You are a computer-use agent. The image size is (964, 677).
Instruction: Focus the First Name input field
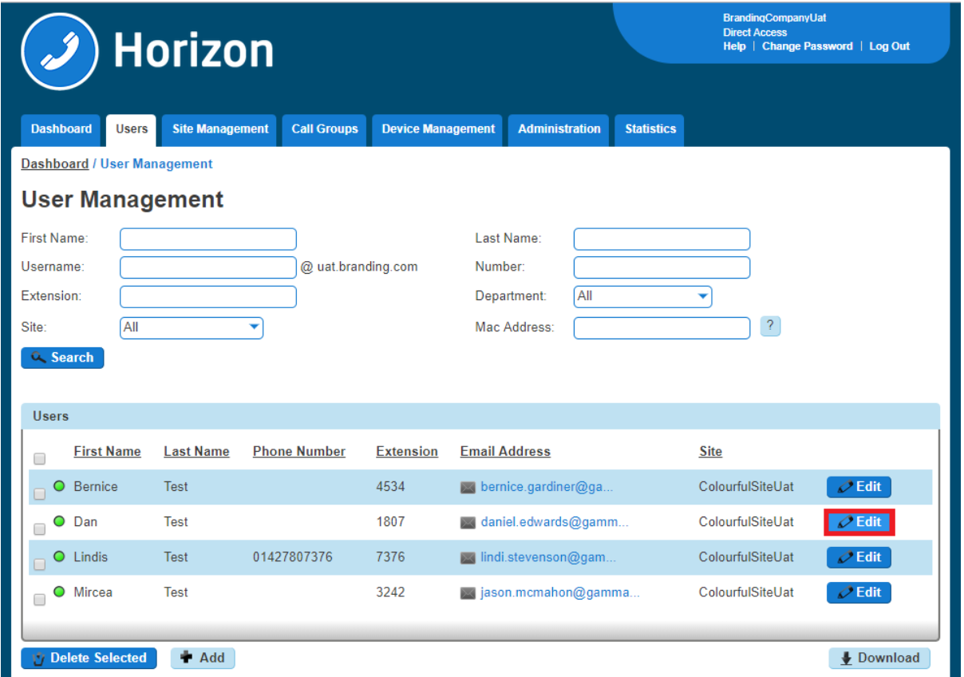[208, 240]
